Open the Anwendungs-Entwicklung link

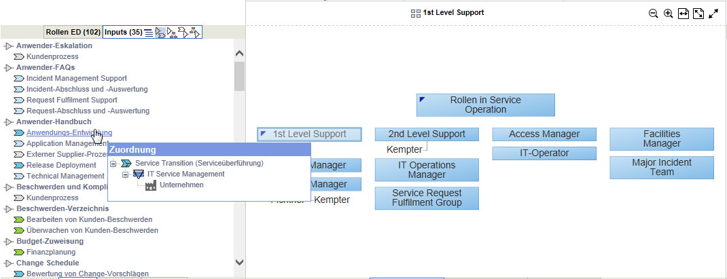click(69, 132)
